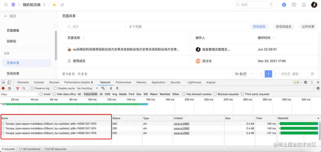Click the switch arrows icon beside star
This screenshot has height=152, width=321.
(62, 5)
